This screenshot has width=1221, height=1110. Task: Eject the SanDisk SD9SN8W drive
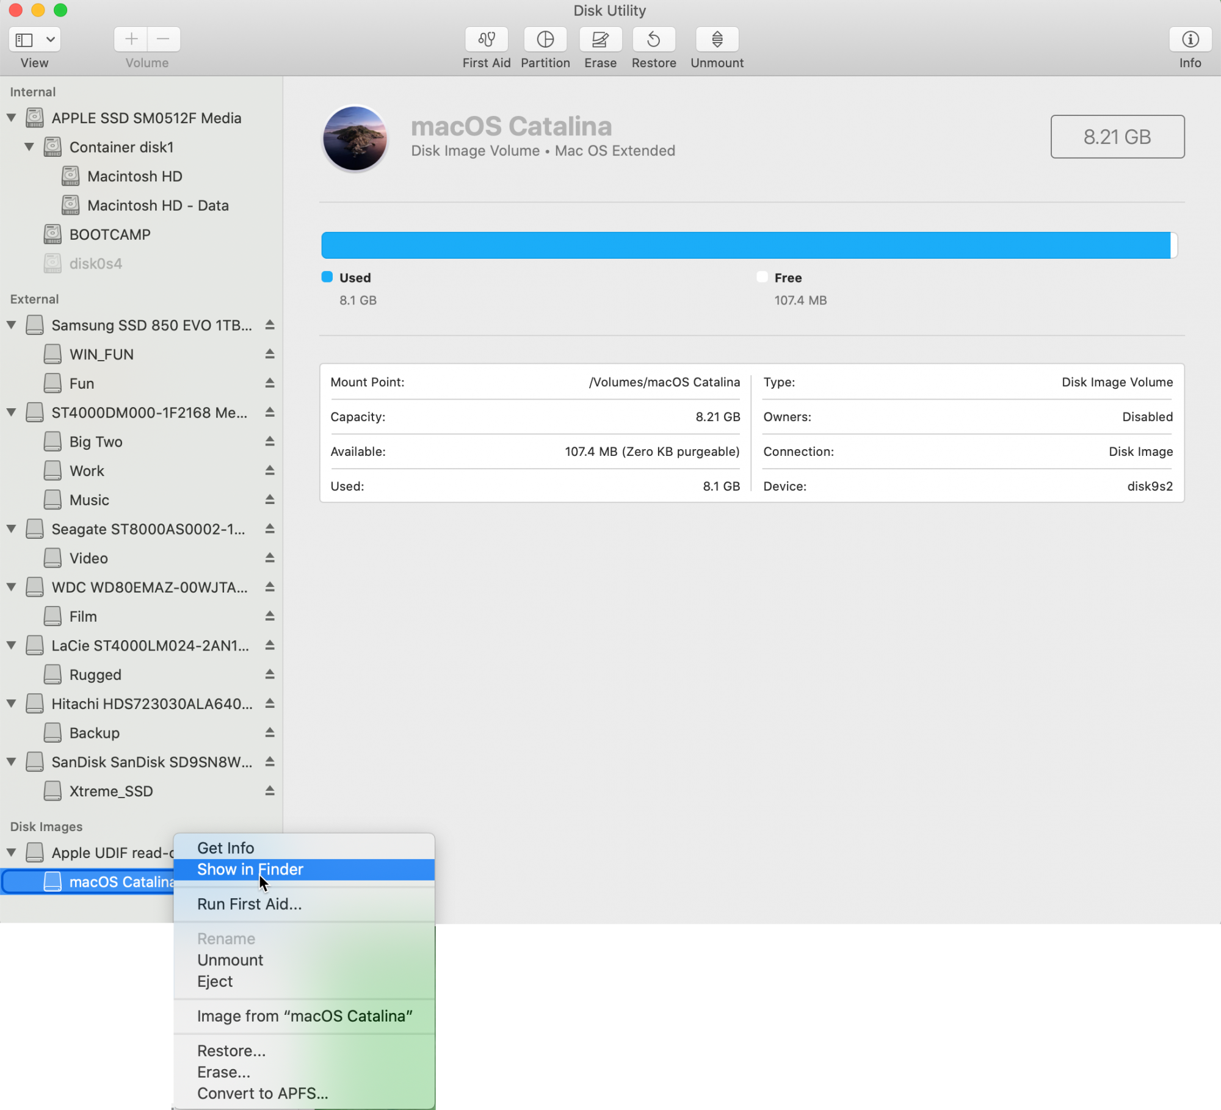[269, 762]
